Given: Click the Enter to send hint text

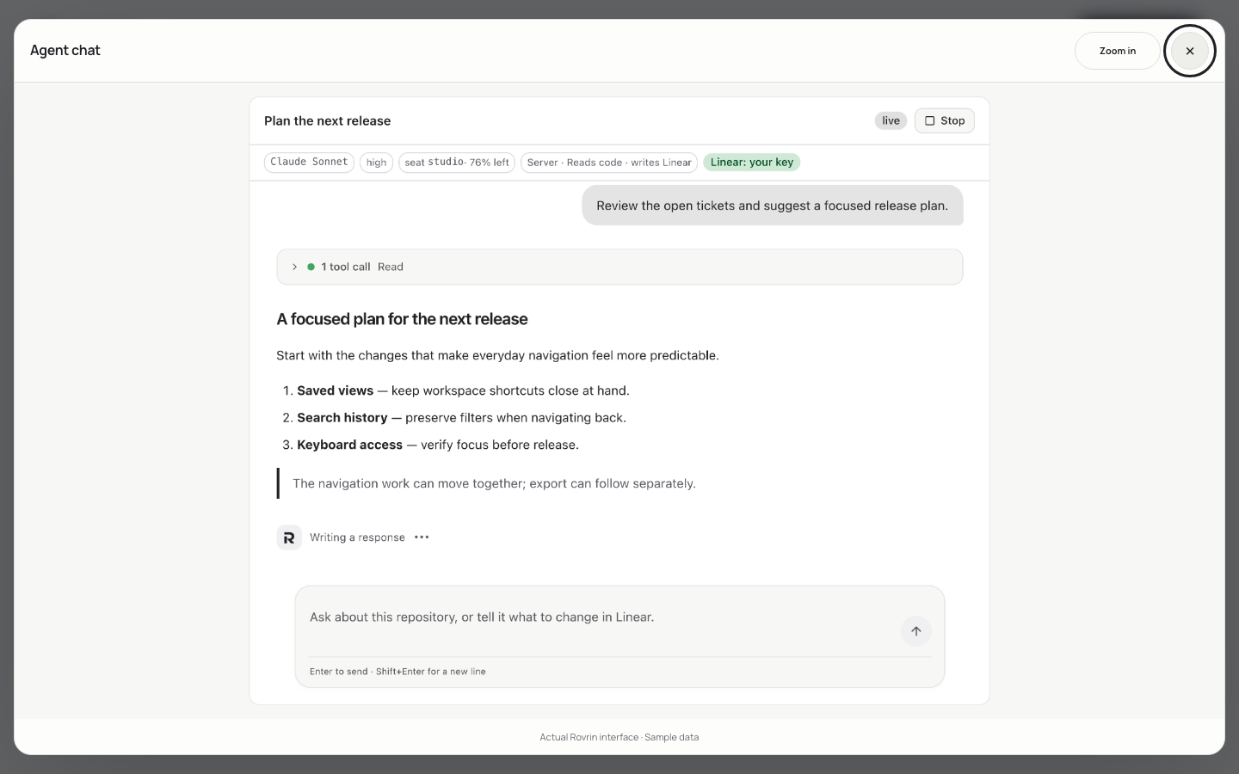Looking at the screenshot, I should (398, 672).
